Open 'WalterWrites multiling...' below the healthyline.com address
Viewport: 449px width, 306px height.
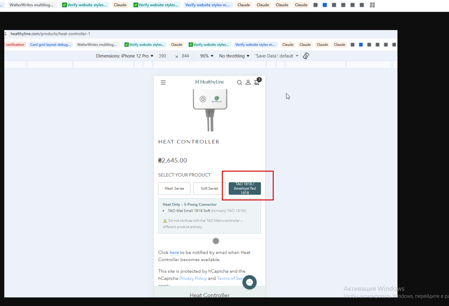point(97,45)
